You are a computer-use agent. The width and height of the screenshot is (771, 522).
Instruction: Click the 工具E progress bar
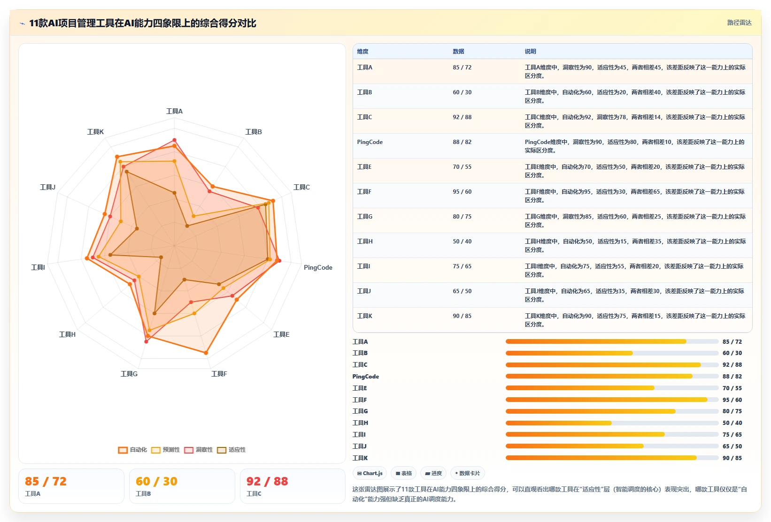click(612, 388)
